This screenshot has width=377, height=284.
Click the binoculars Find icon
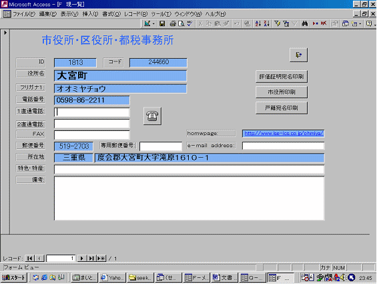tap(305, 23)
